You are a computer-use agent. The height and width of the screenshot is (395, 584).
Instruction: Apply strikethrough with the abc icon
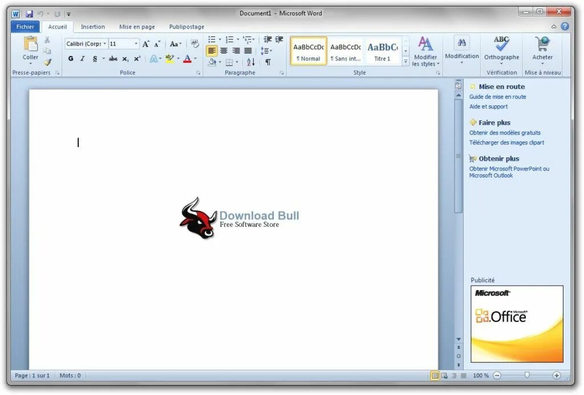pos(113,59)
